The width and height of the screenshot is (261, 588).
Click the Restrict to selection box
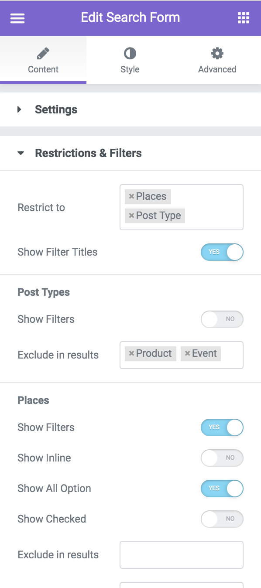[x=181, y=207]
